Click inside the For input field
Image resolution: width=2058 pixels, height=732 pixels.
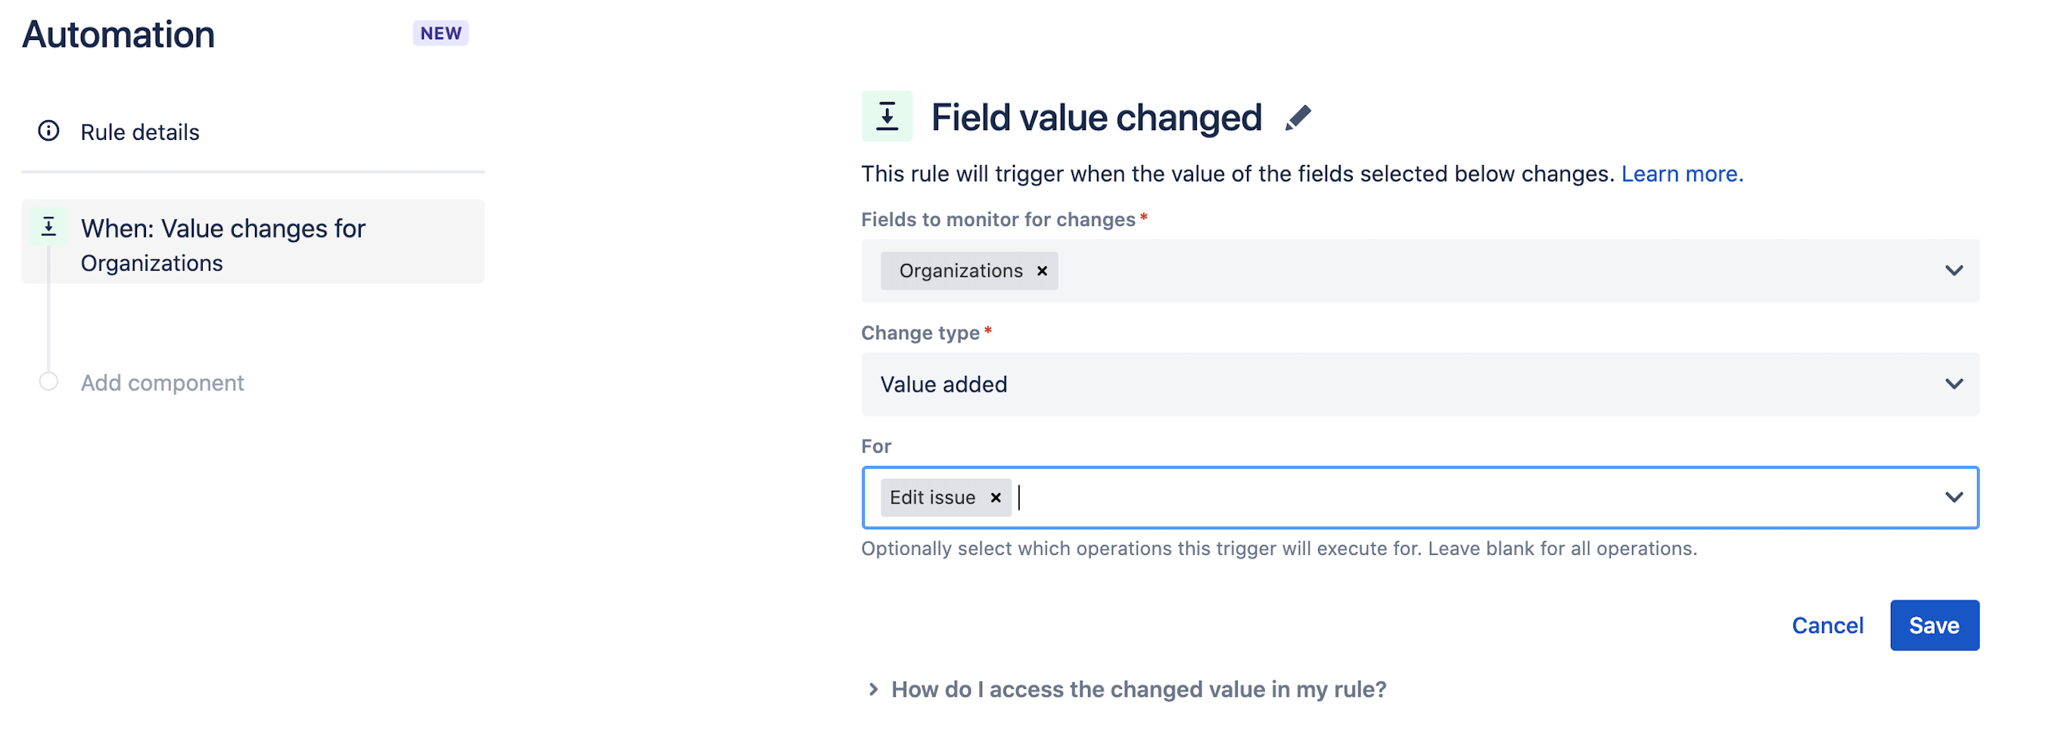[x=1358, y=498]
